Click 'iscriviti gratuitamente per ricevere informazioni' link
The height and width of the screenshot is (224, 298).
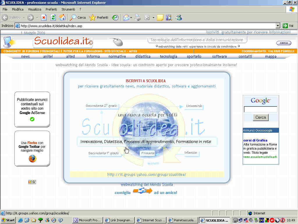(248, 32)
